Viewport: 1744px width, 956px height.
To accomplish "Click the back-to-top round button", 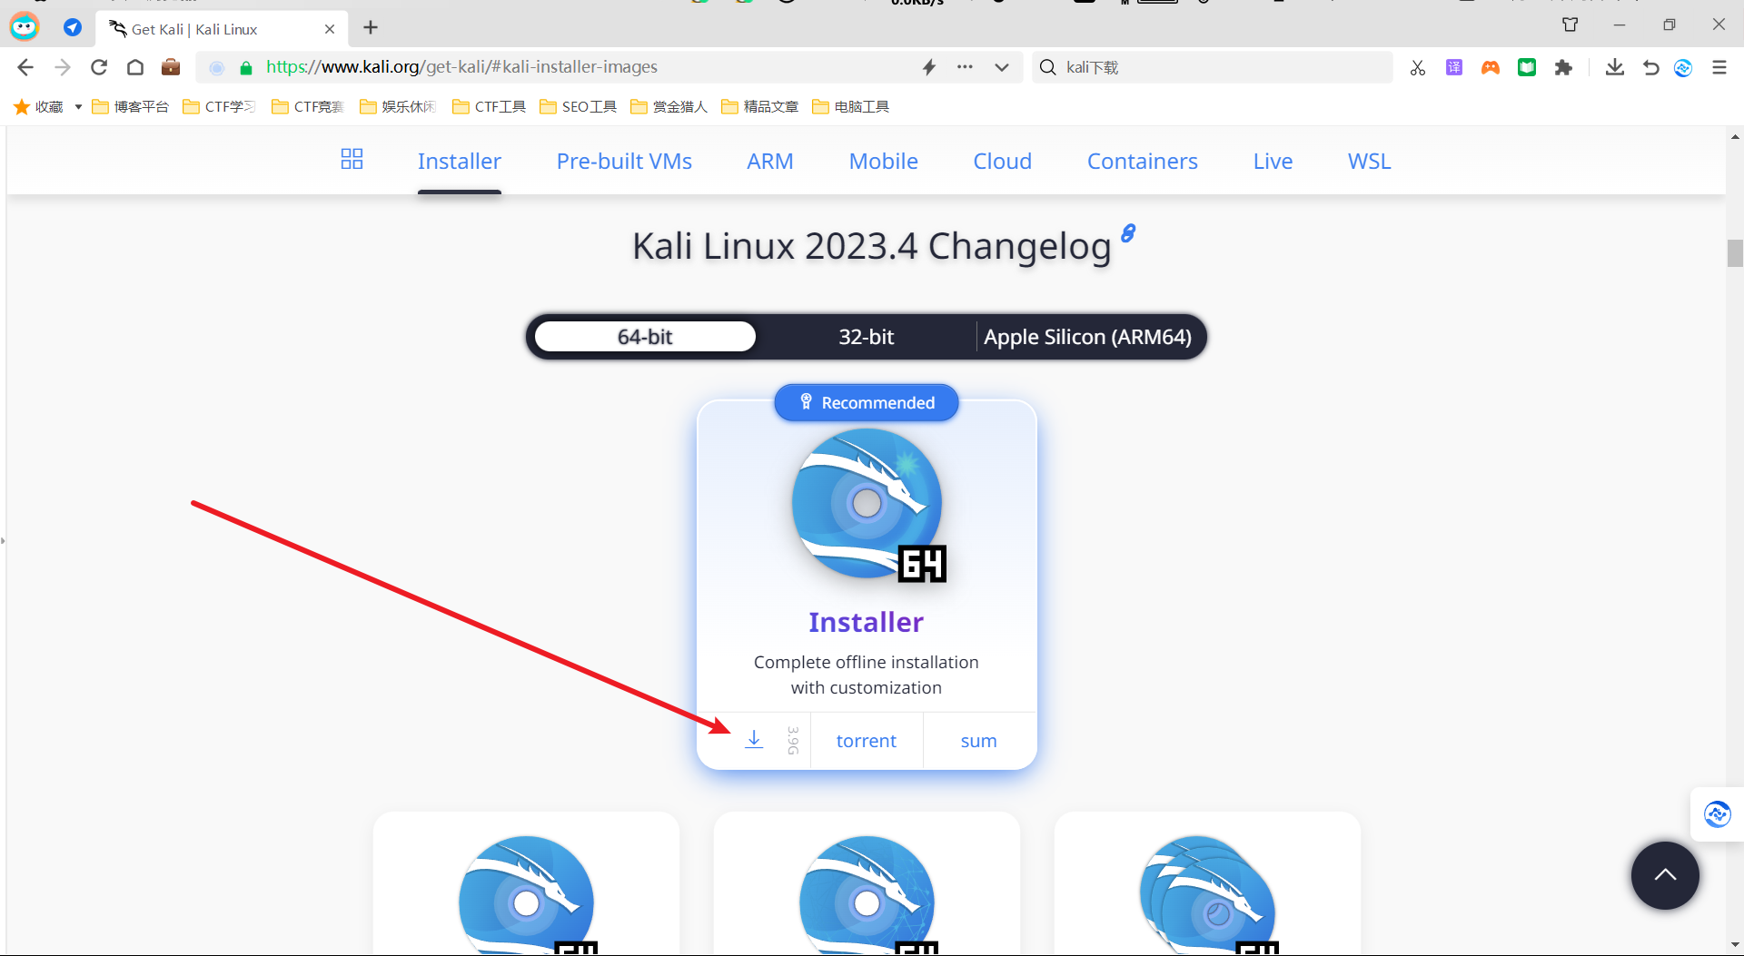I will [x=1665, y=875].
